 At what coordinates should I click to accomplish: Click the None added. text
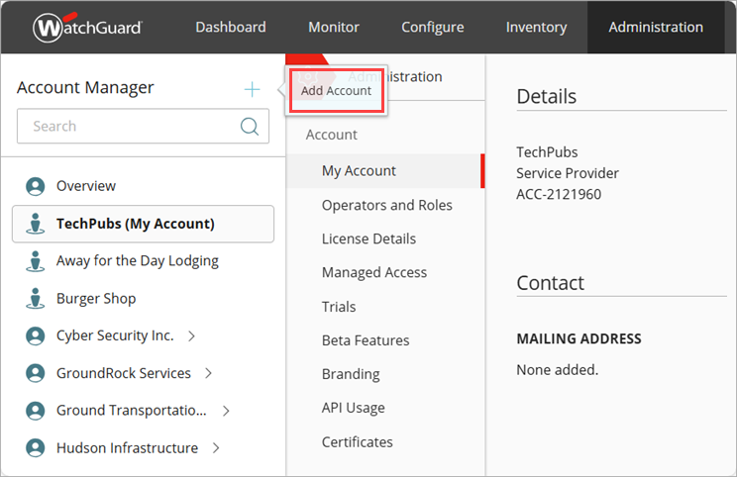click(x=557, y=370)
